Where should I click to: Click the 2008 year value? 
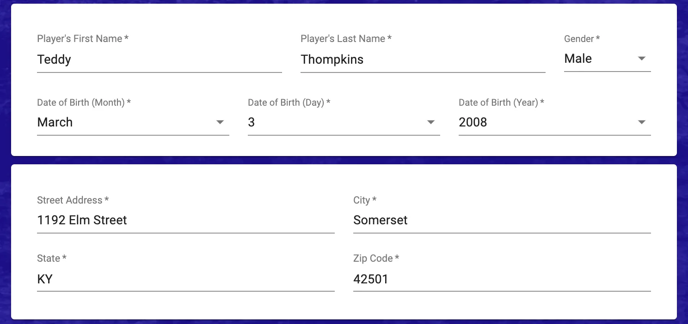473,122
